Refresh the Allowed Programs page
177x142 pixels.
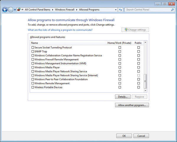point(121,10)
